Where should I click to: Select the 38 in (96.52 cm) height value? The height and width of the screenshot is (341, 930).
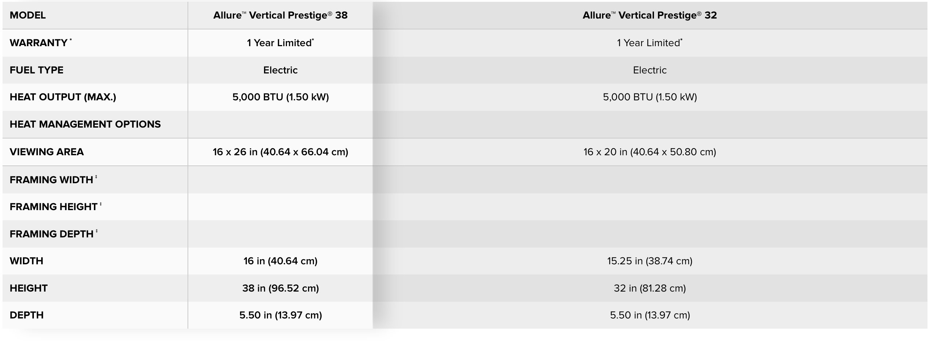tap(280, 288)
